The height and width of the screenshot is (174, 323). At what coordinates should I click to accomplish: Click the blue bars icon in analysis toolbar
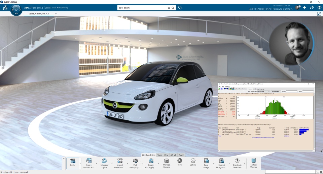222,89
